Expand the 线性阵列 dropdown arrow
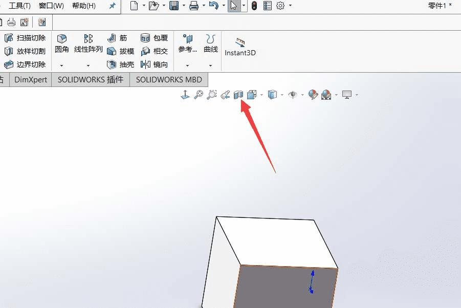Viewport: 461px width, 308px height. pos(88,65)
